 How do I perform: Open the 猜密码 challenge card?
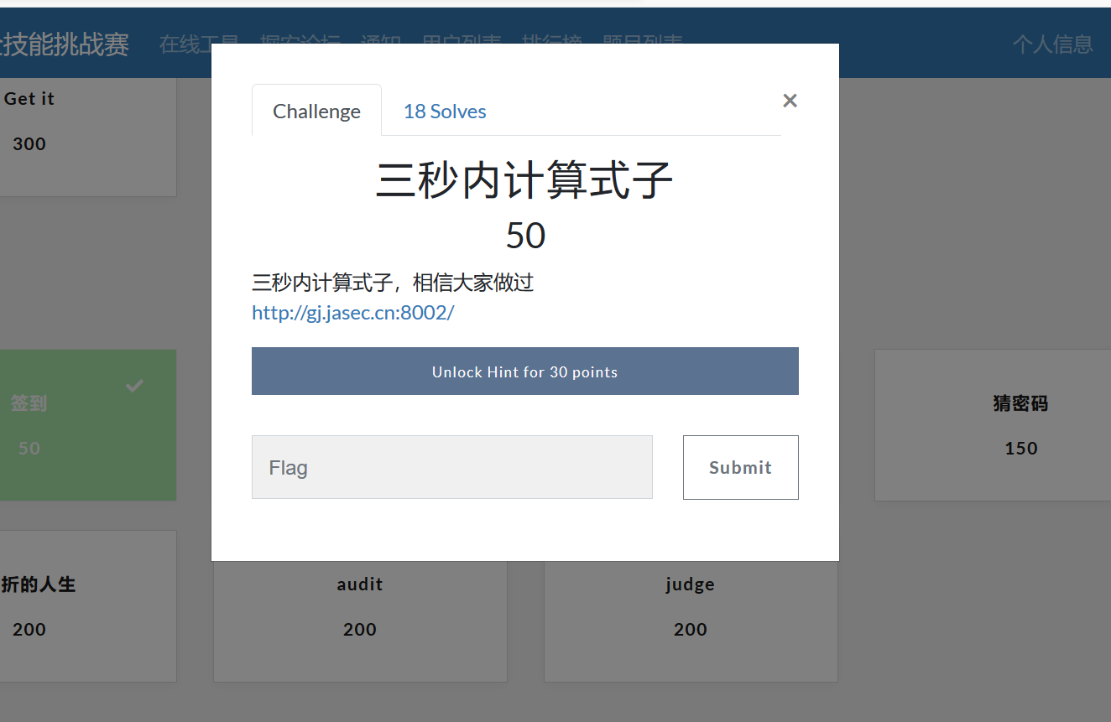[x=1020, y=425]
